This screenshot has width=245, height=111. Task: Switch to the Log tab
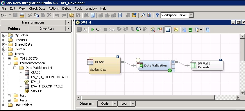(124, 103)
